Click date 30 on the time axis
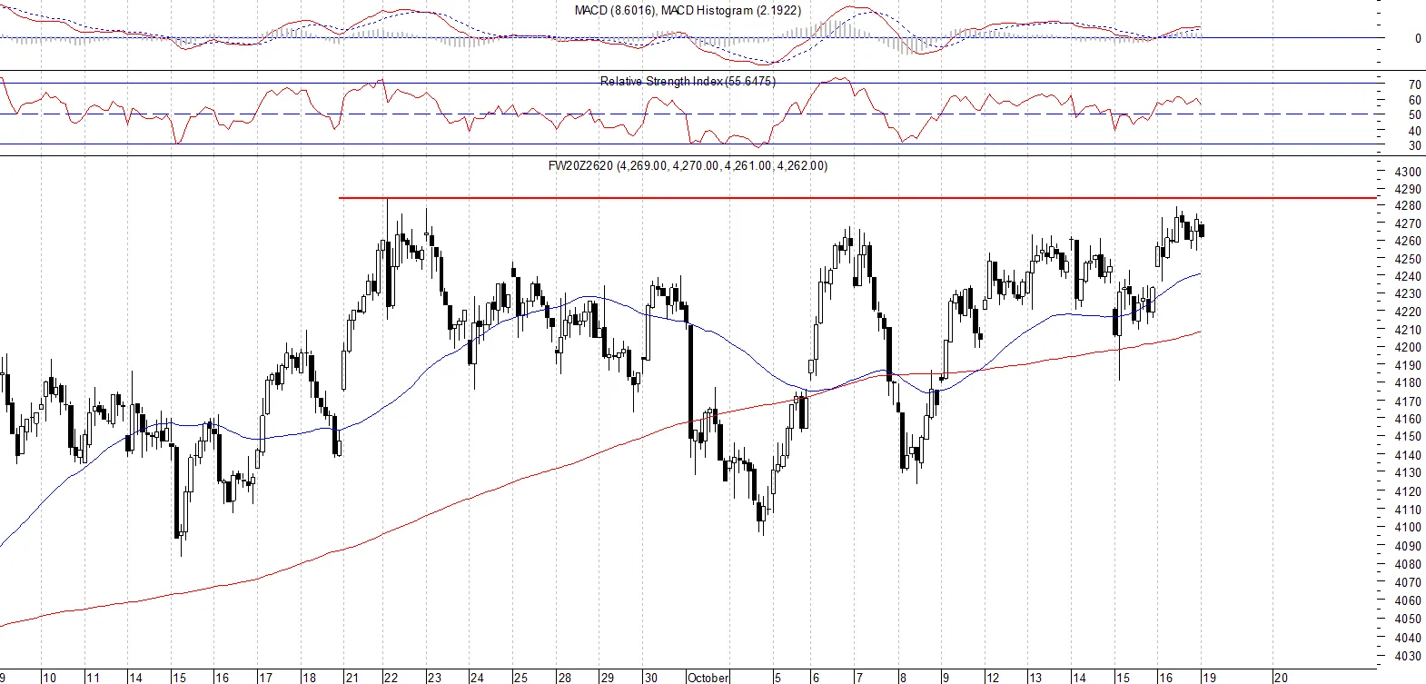This screenshot has width=1426, height=684. tap(650, 678)
